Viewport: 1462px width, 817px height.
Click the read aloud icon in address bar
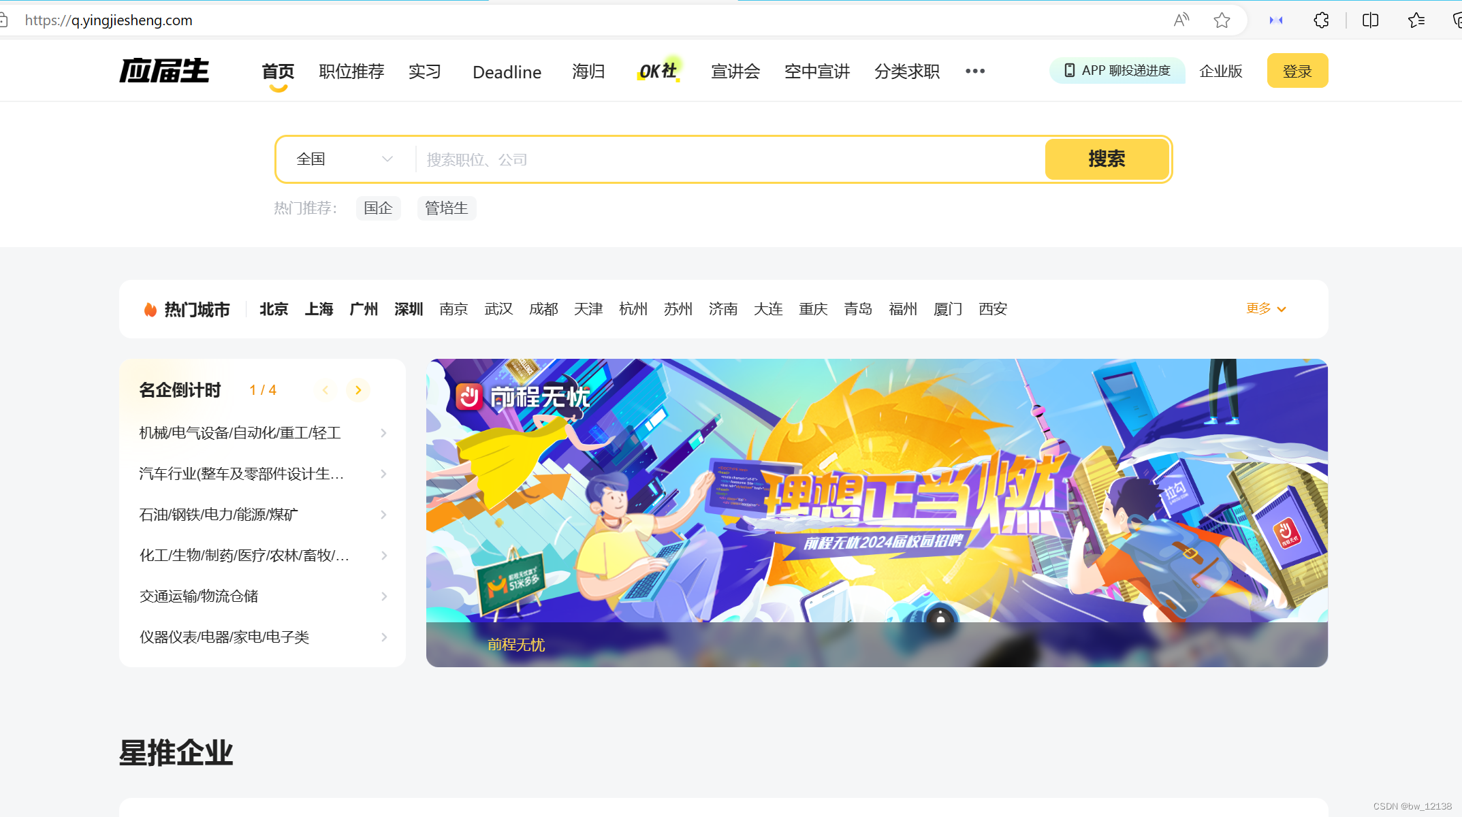click(x=1181, y=20)
